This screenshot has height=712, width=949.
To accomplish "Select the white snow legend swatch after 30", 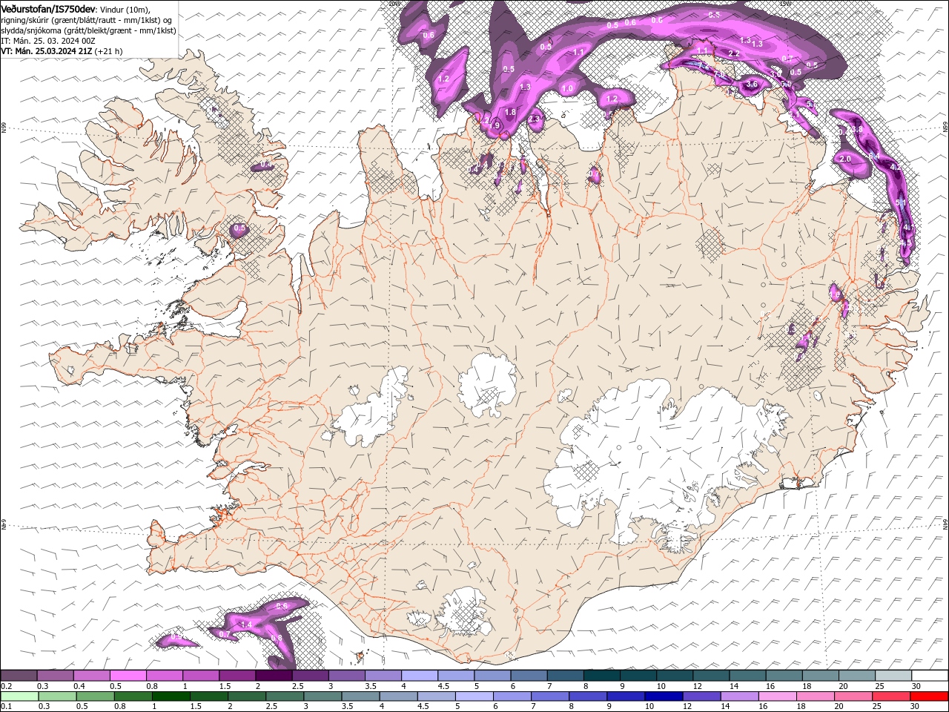I will click(x=930, y=676).
